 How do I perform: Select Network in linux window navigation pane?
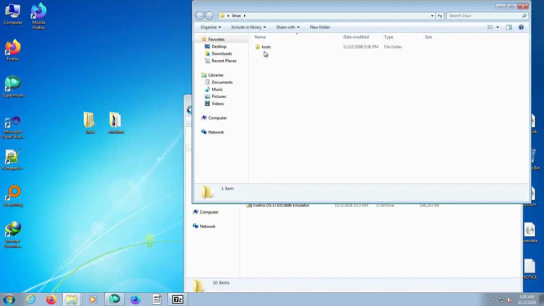[x=216, y=132]
